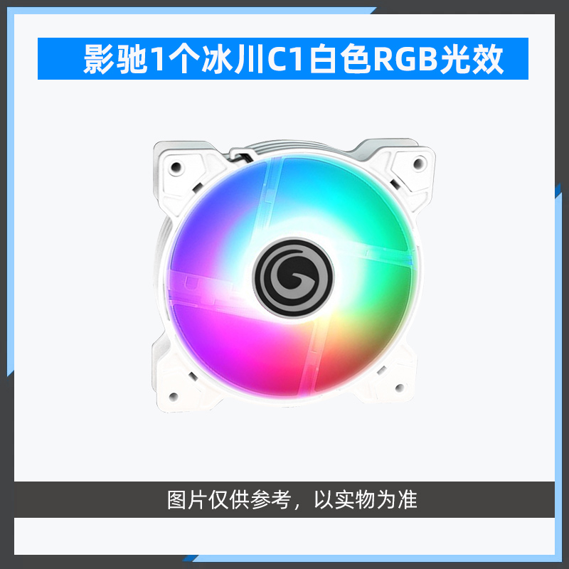
Task: Click the 白色 text in title banner
Action: 339,59
